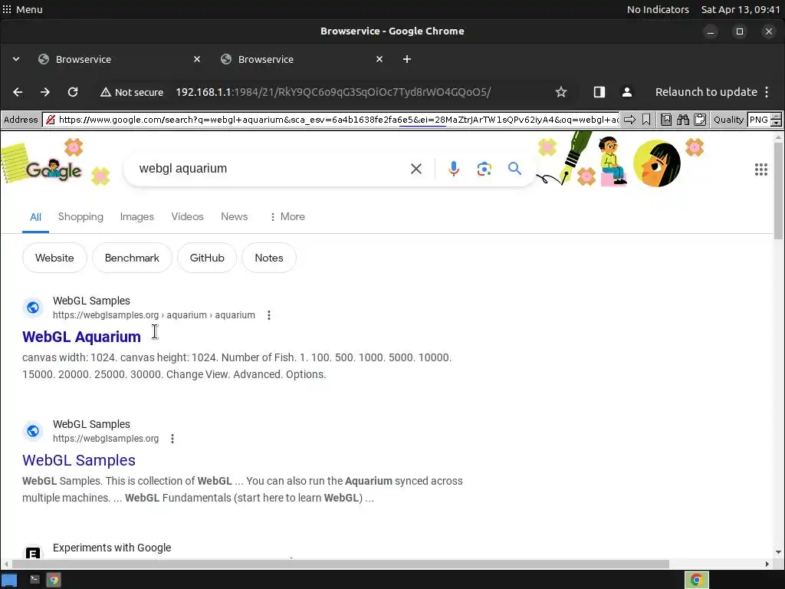
Task: Click the Website filter chip
Action: 54,258
